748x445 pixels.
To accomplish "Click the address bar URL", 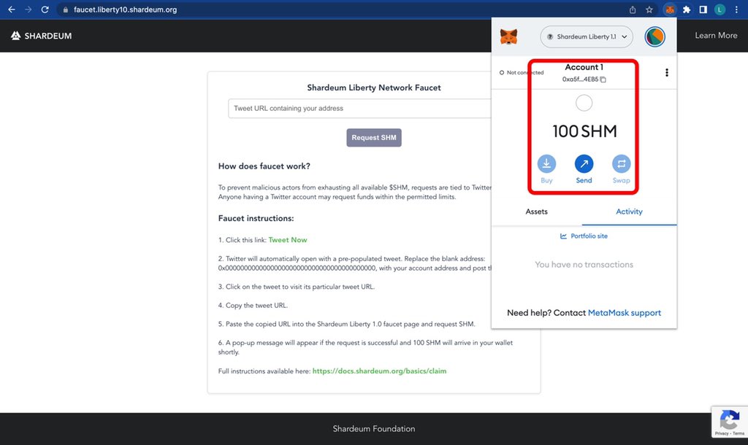I will [x=125, y=9].
